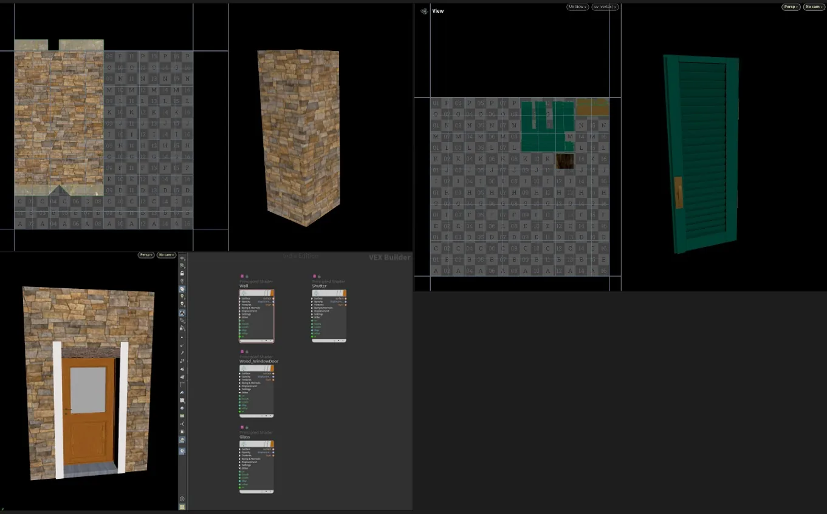Toggle the magenta flag above the Shutter node

315,276
